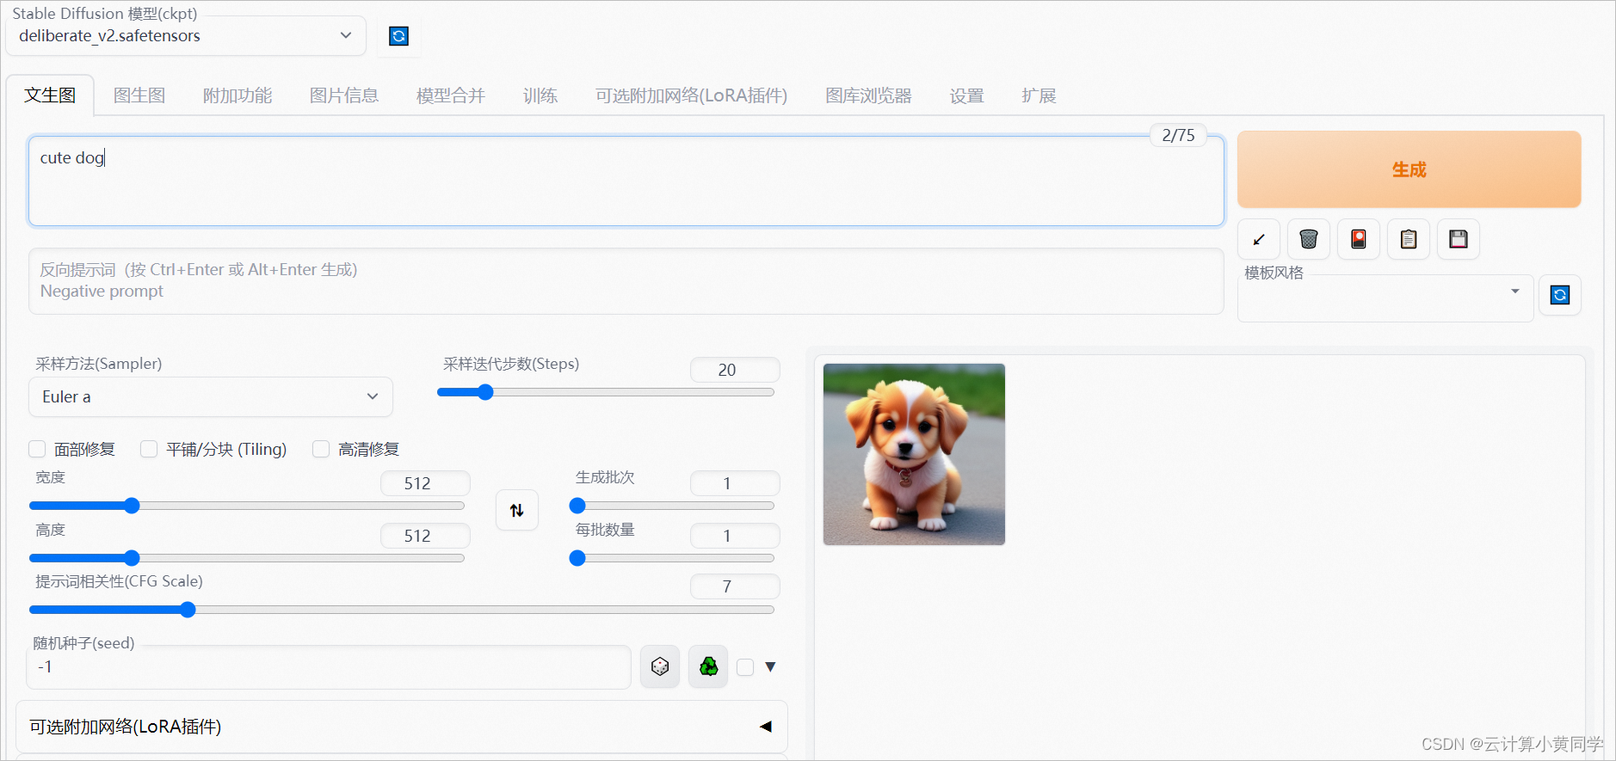Open the 扩展 tab
The image size is (1616, 761).
point(1039,95)
